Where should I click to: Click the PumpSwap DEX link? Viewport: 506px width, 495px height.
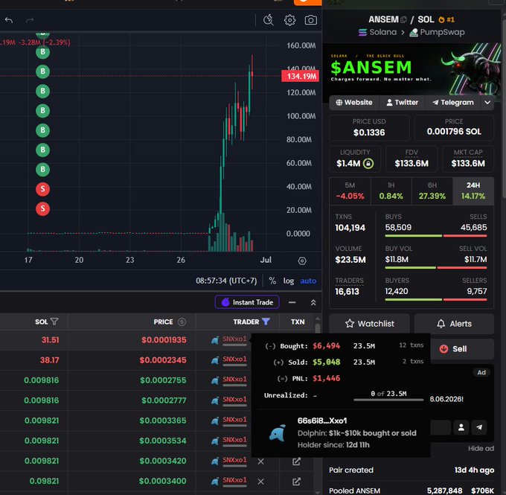click(437, 32)
